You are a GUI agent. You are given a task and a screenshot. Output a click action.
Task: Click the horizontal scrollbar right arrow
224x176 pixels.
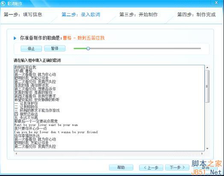[202, 153]
